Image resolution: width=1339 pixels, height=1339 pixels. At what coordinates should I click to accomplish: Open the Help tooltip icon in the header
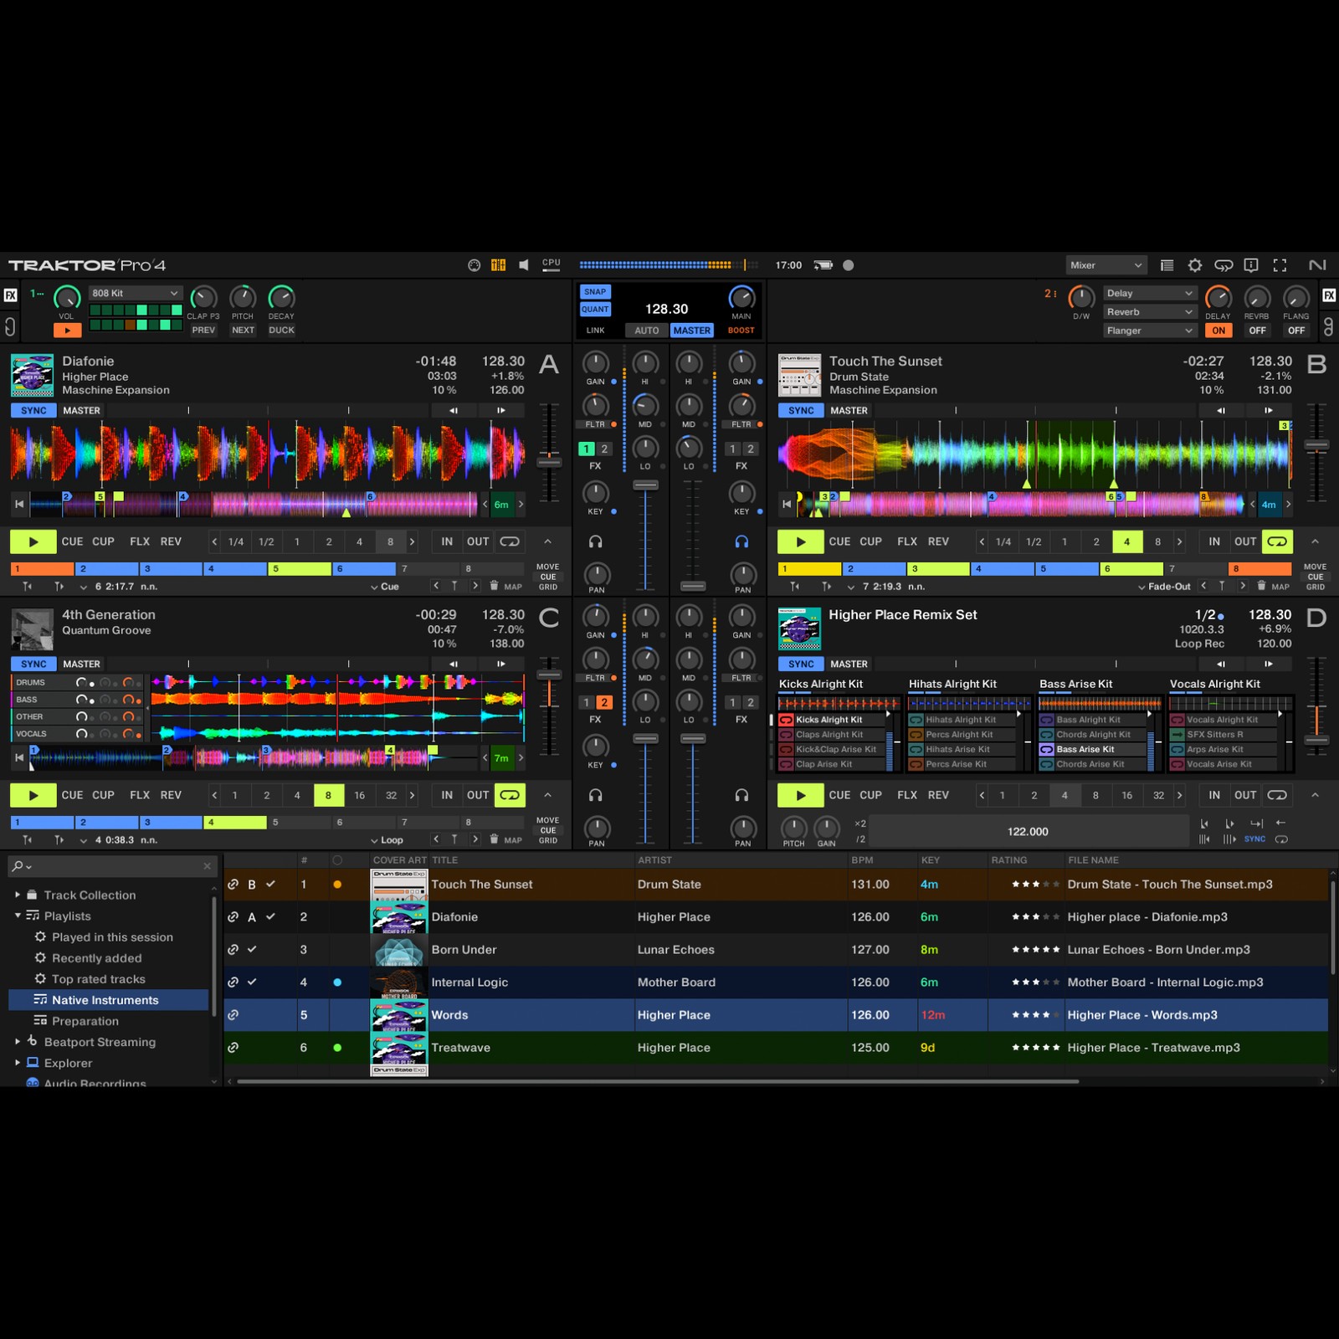(1251, 264)
